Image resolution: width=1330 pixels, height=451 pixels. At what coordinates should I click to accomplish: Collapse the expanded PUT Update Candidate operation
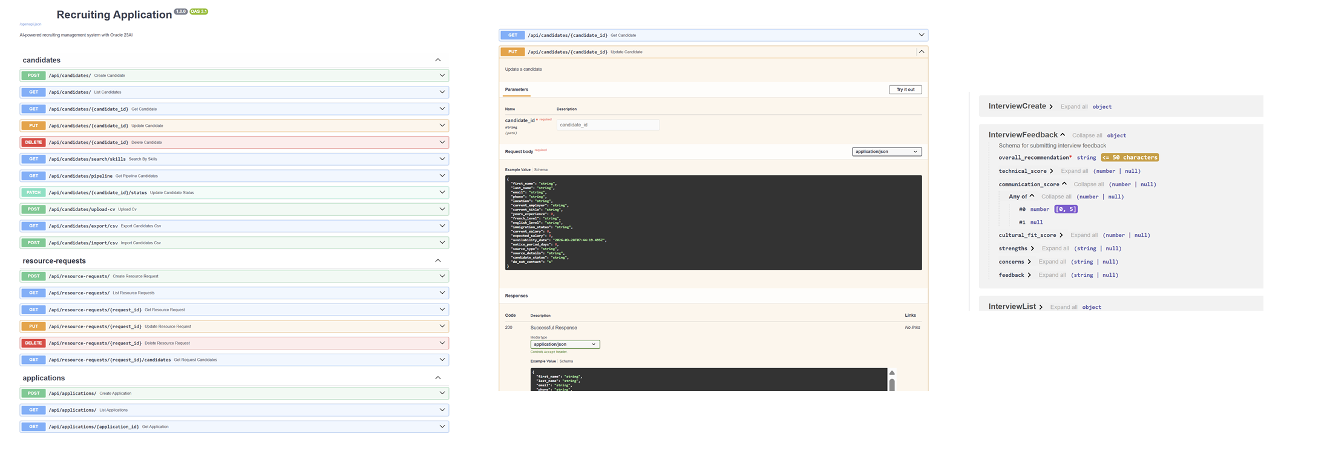coord(922,52)
